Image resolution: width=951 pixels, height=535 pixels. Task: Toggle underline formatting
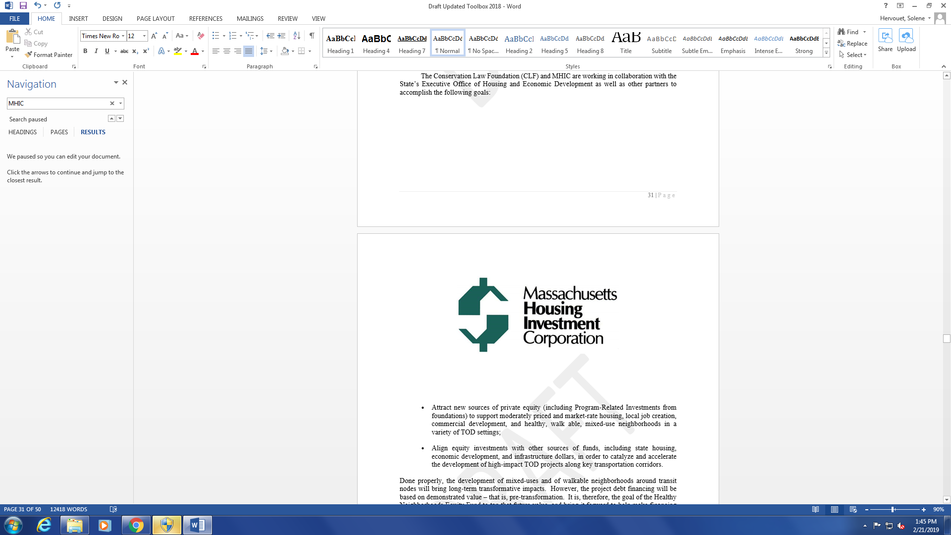[107, 51]
